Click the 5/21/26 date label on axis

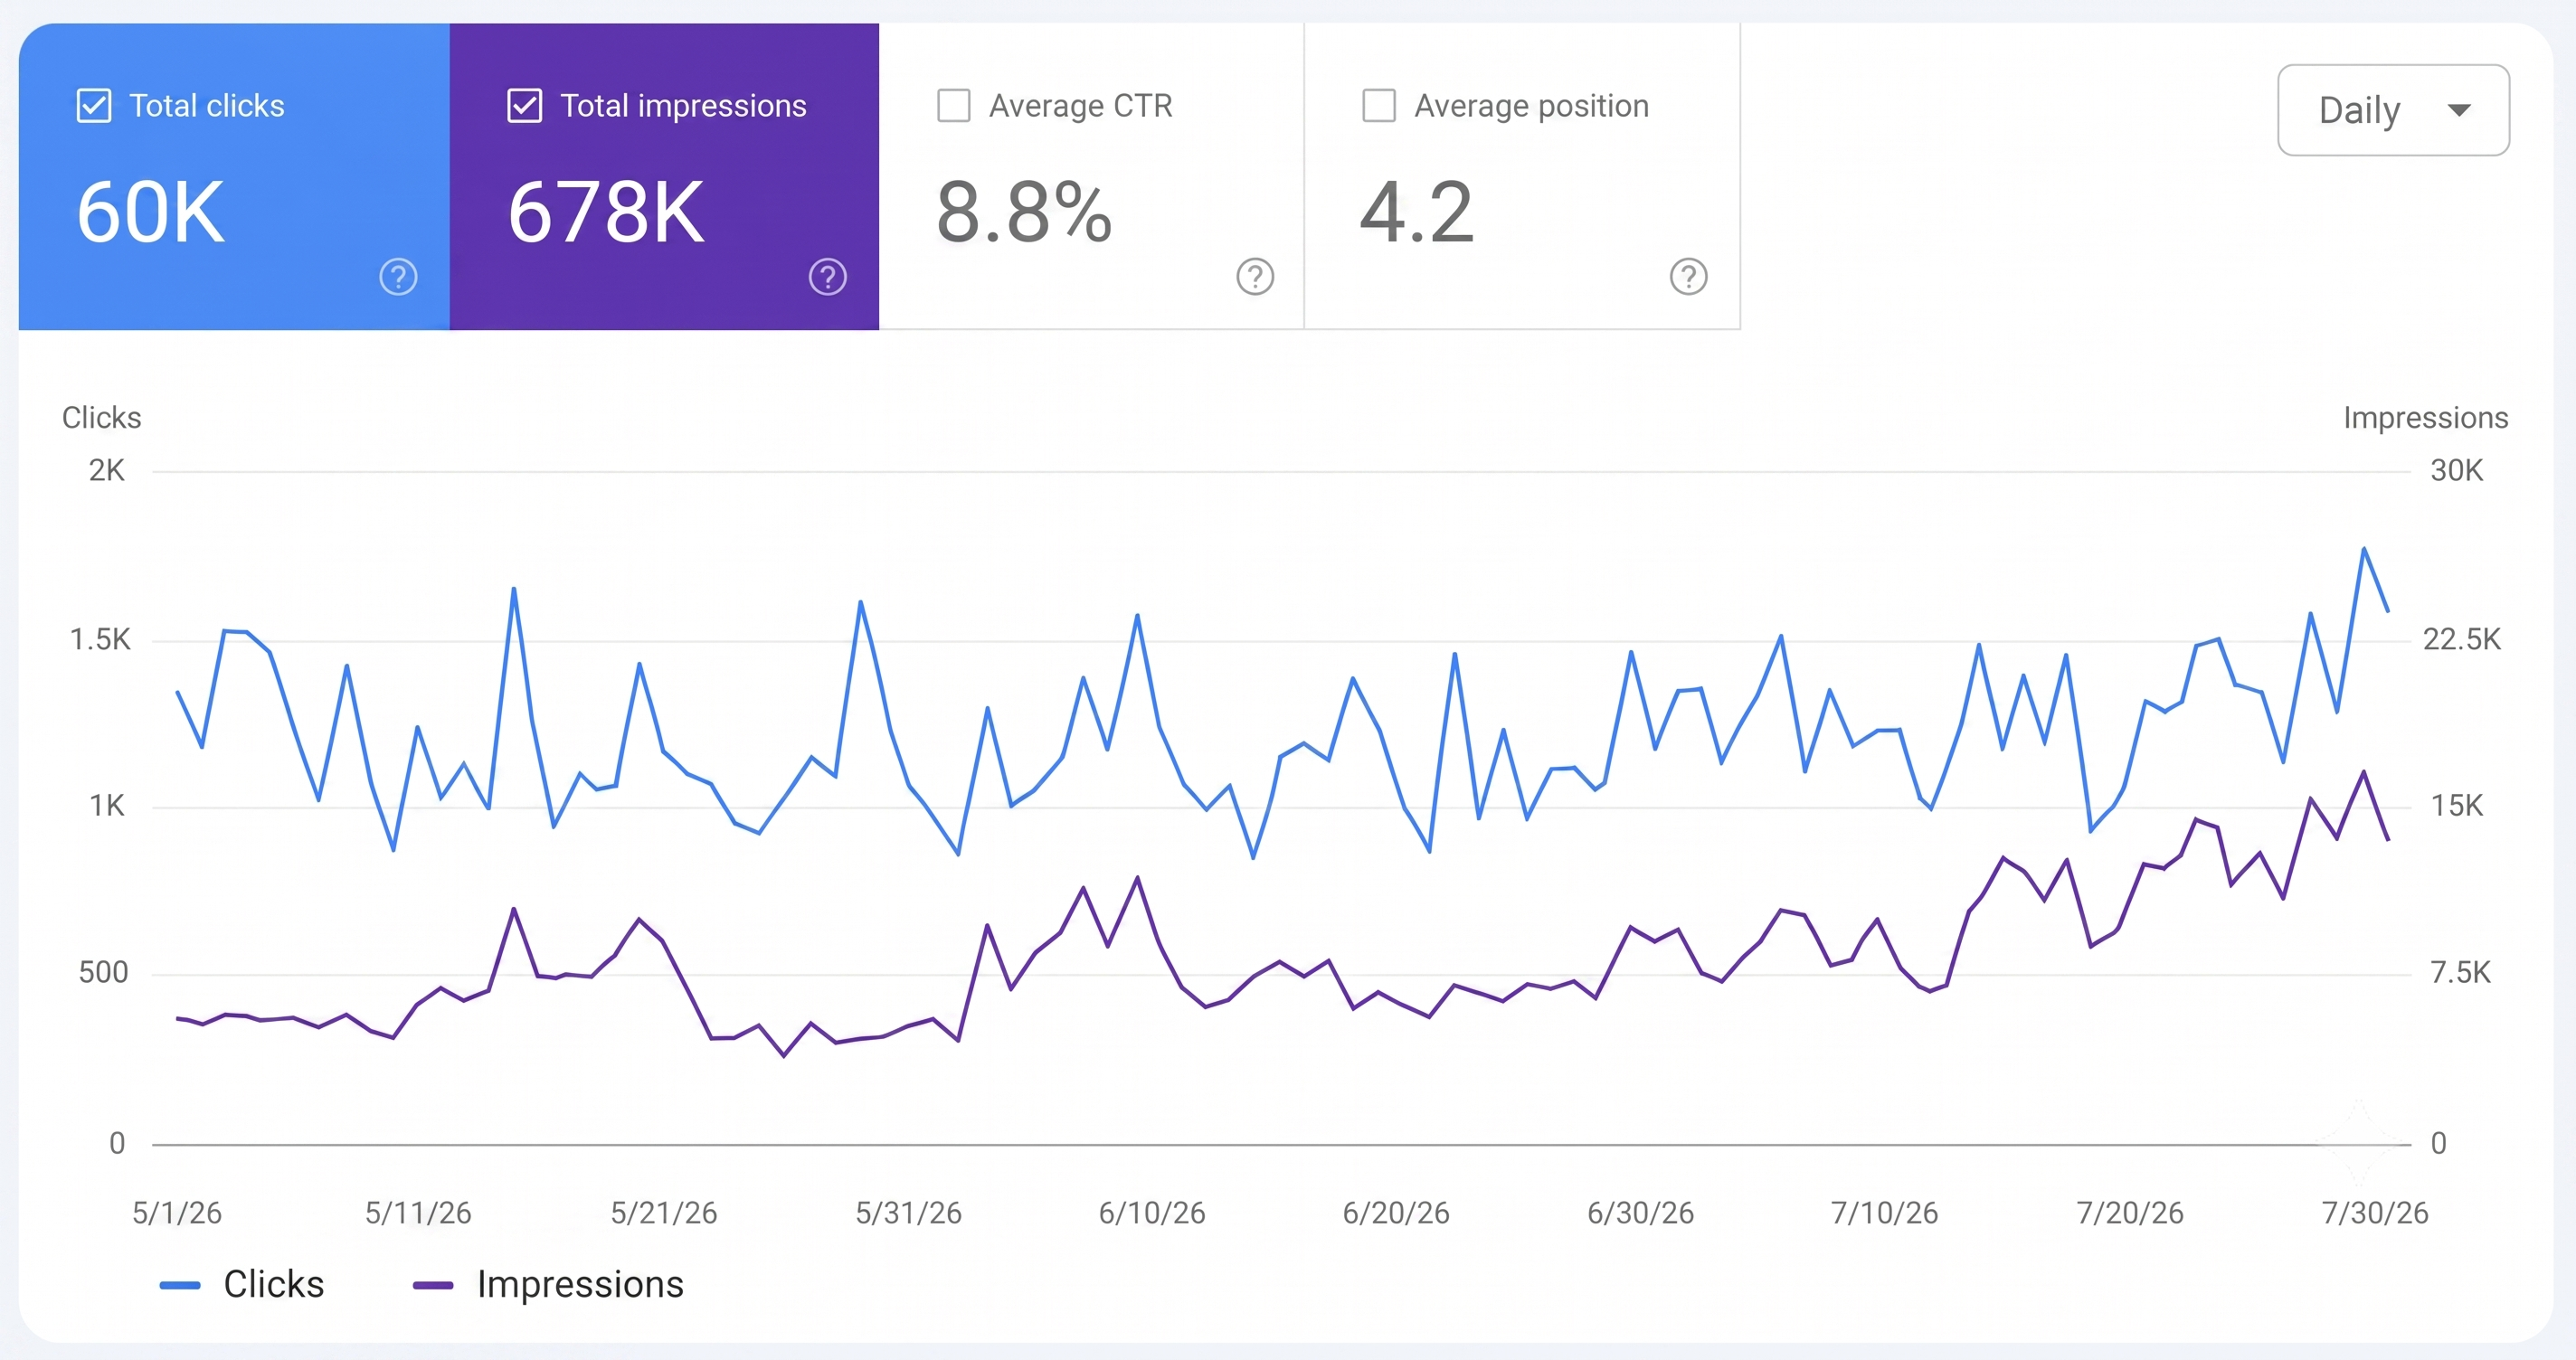coord(664,1213)
